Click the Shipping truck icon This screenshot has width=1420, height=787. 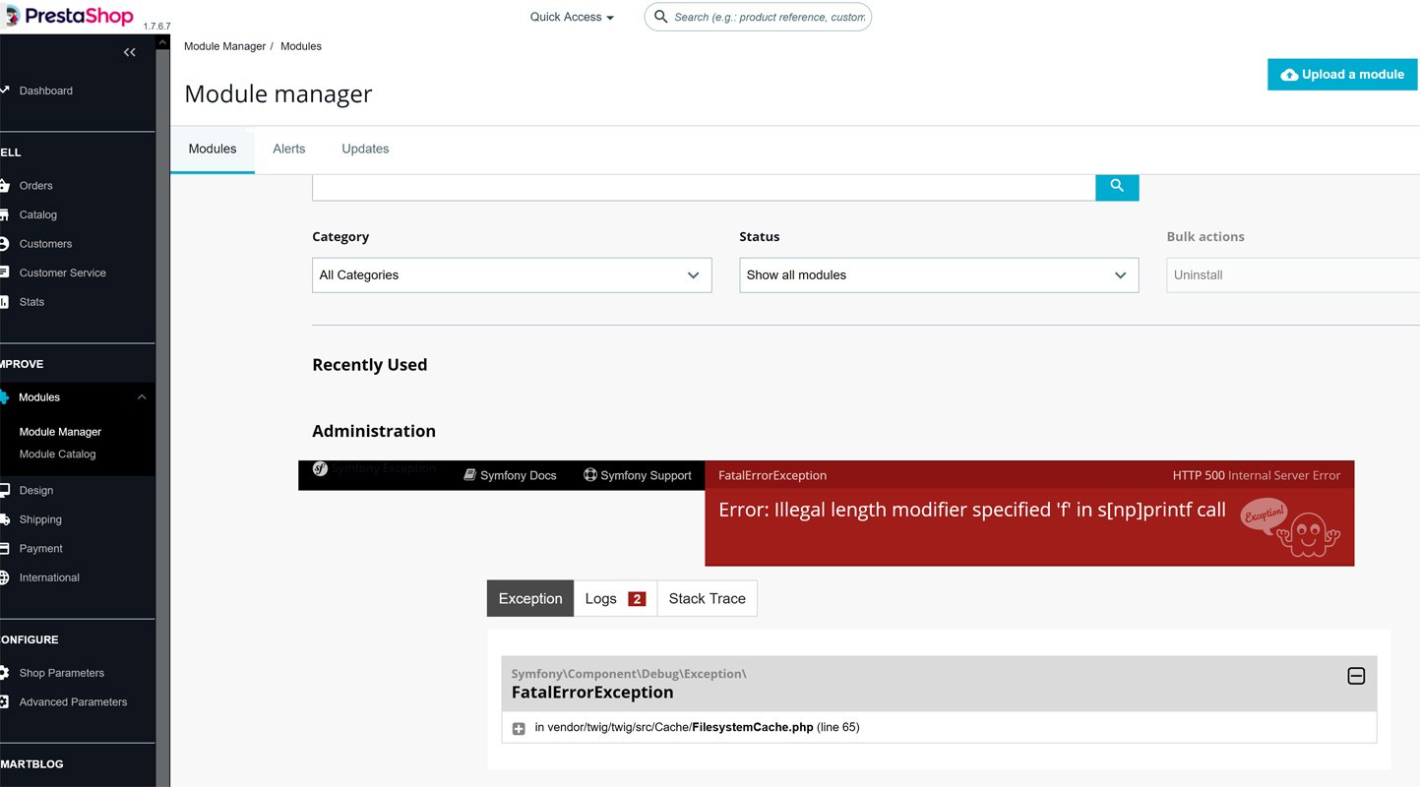pyautogui.click(x=5, y=519)
